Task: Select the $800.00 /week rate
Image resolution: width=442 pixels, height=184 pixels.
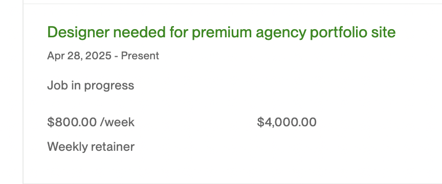Action: 91,122
